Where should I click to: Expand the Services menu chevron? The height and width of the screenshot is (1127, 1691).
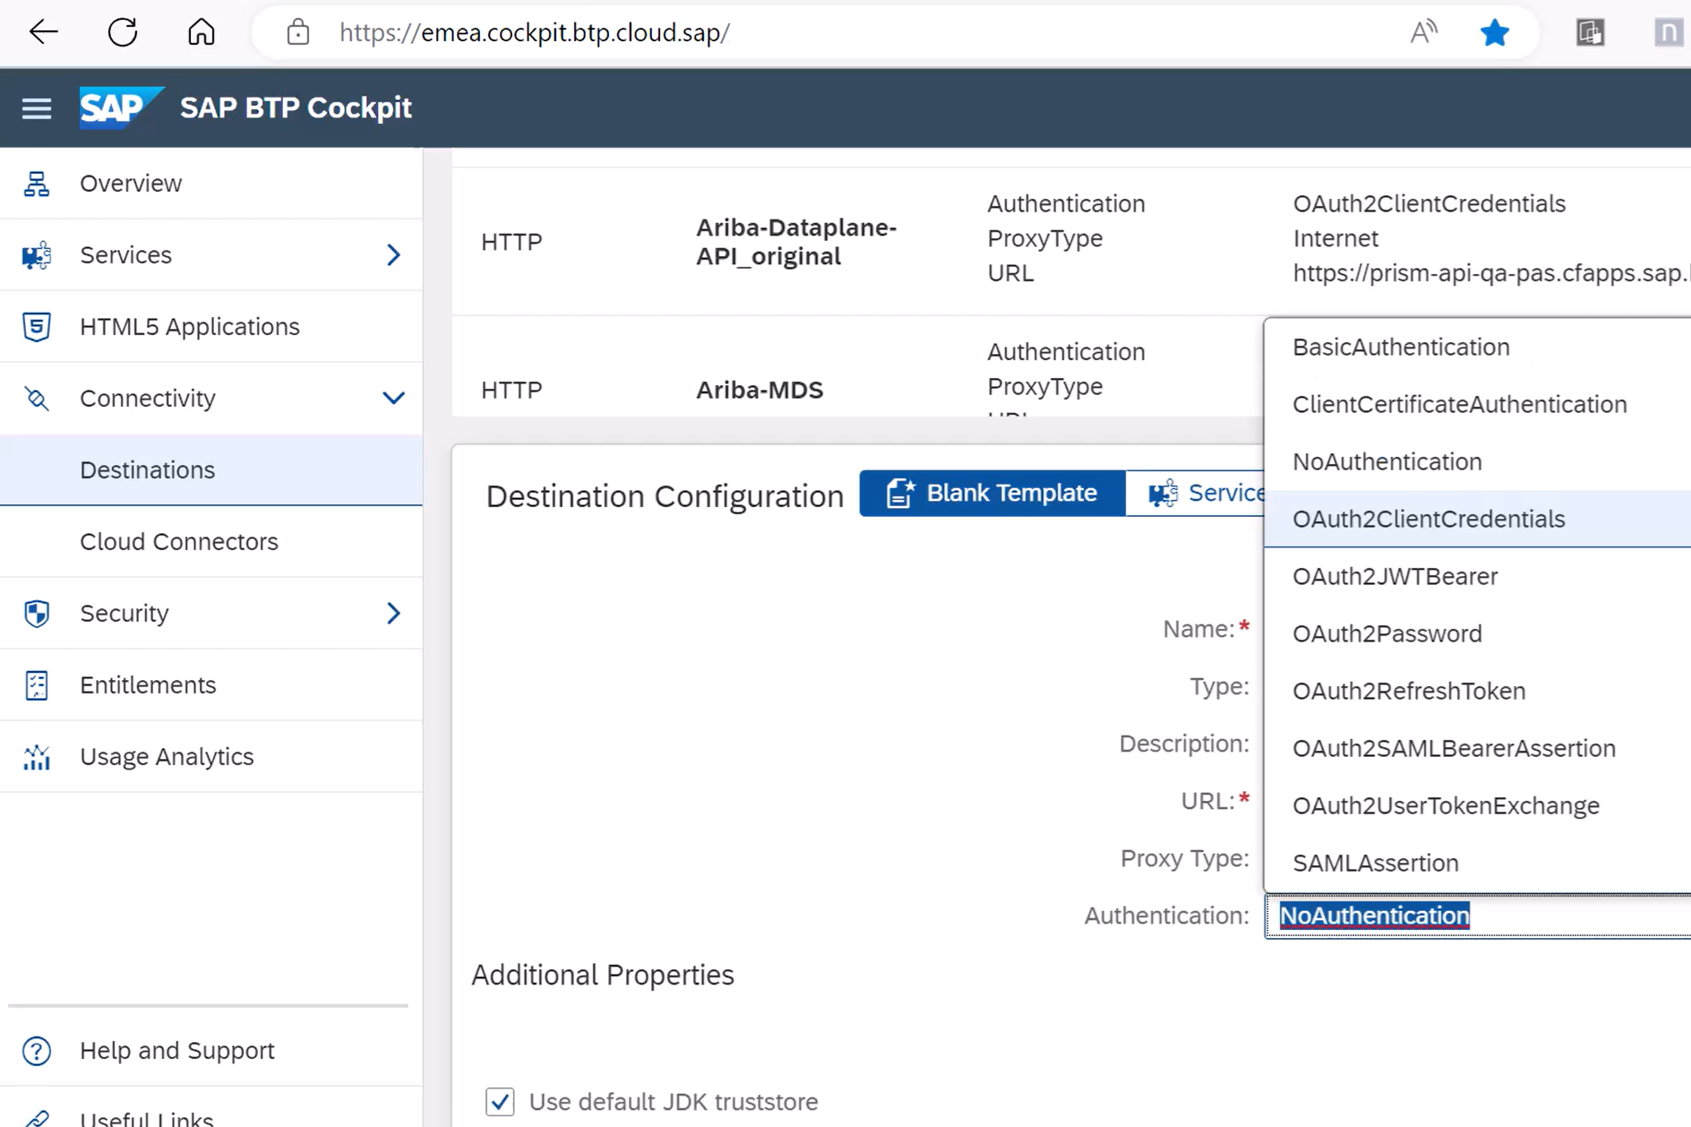point(393,255)
